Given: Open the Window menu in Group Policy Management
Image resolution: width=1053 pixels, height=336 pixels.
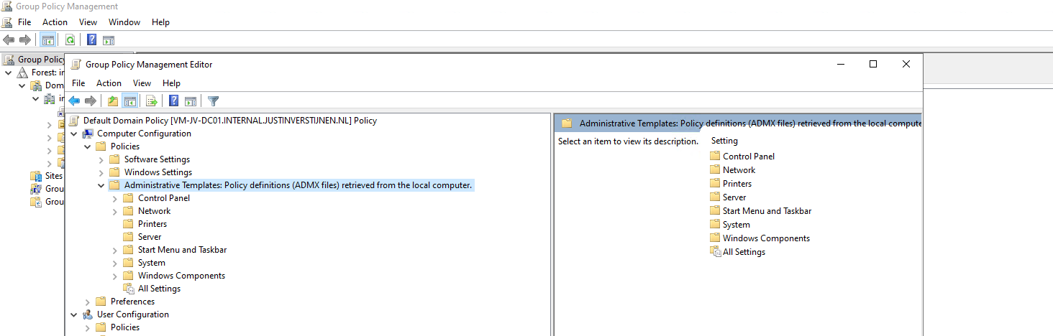Looking at the screenshot, I should (124, 22).
